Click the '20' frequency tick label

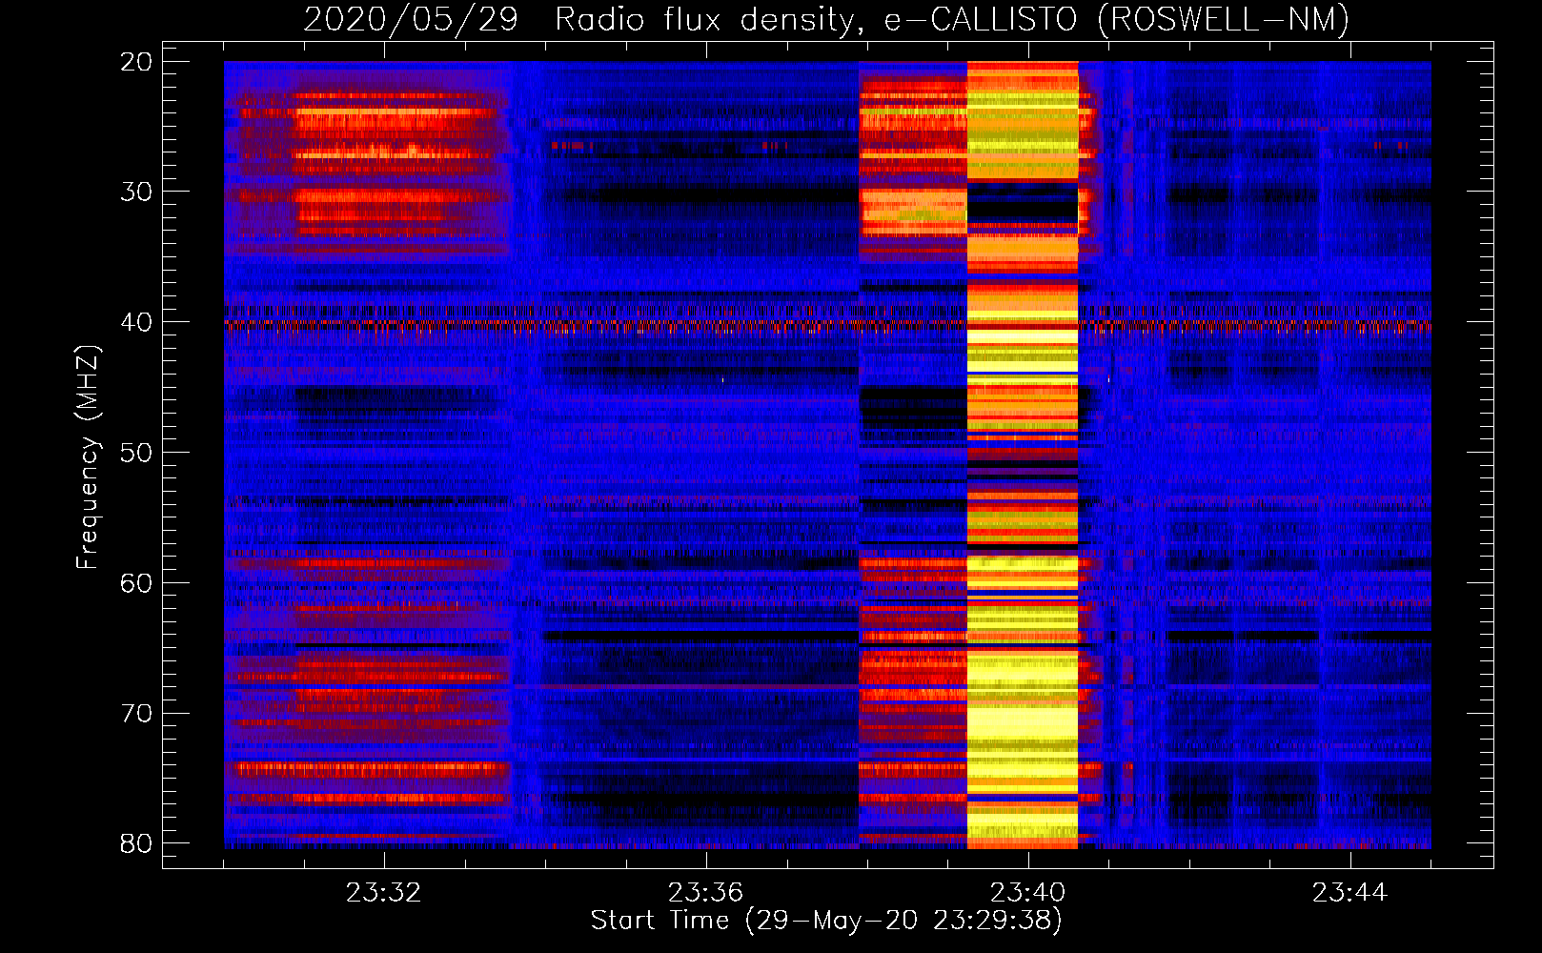tap(136, 62)
